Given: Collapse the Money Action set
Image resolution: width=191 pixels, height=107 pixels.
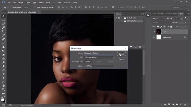Looking at the screenshot, I should [122, 21].
